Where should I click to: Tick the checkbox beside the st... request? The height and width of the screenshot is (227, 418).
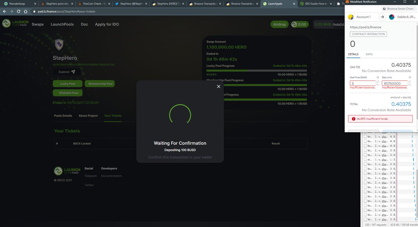pos(365,159)
